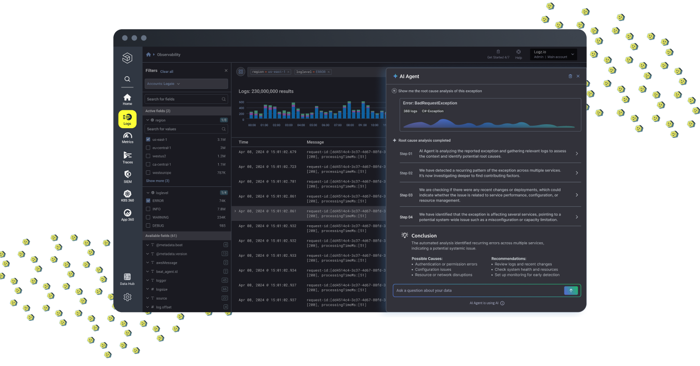This screenshot has width=700, height=366.
Task: Open the settings gear in the sidebar
Action: pos(127,297)
